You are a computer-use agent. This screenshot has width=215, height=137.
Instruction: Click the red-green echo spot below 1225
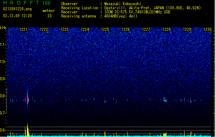pos(105,101)
